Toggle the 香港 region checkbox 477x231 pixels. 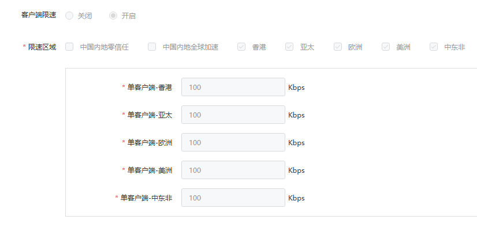click(241, 47)
